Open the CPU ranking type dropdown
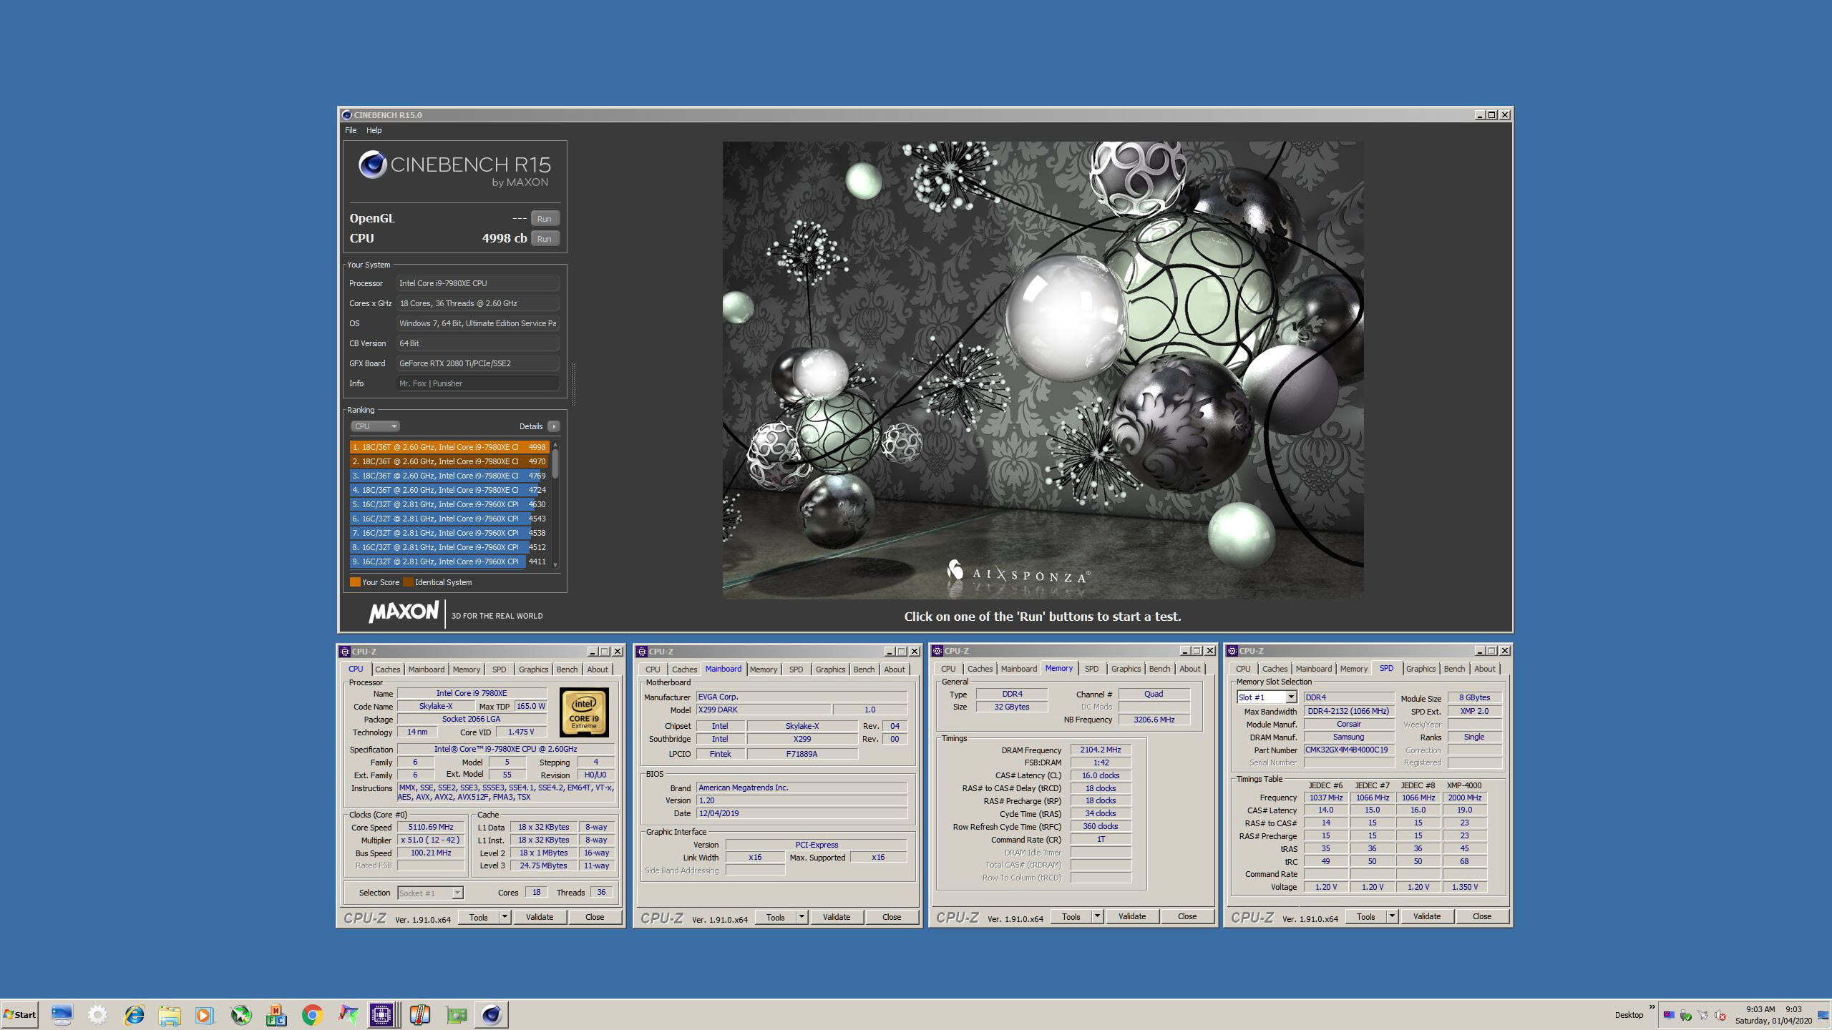The width and height of the screenshot is (1832, 1030). coord(374,426)
